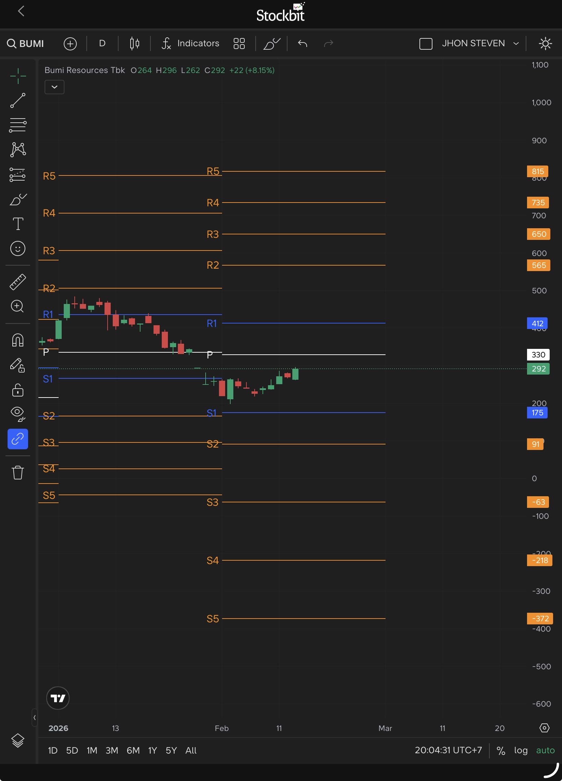Select the trend line drawing tool
The image size is (562, 781).
coord(17,100)
